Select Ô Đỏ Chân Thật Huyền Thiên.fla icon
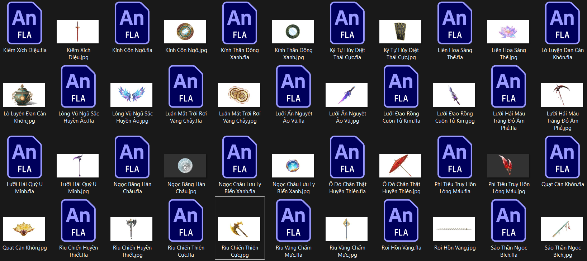The height and width of the screenshot is (261, 587). pos(347,157)
